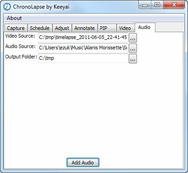Switch to the Schedule tab
The height and width of the screenshot is (173, 188).
pyautogui.click(x=40, y=28)
